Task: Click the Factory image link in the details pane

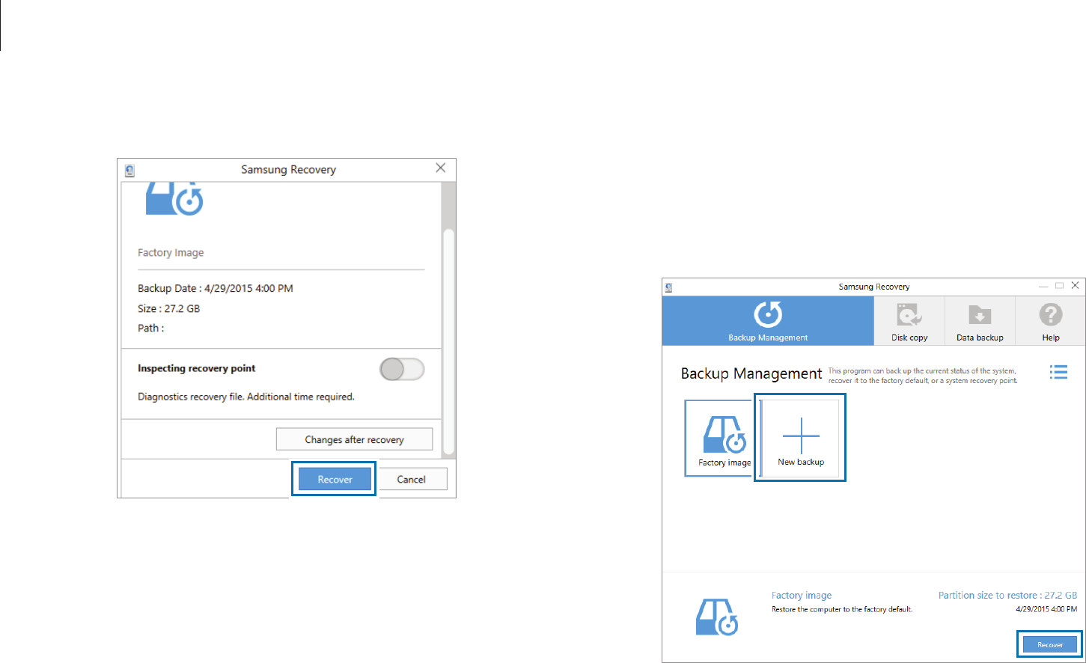Action: click(x=802, y=596)
